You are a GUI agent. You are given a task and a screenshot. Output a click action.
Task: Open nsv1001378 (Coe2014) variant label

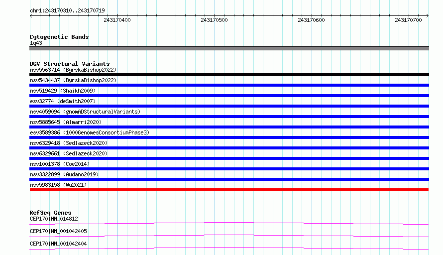point(60,164)
